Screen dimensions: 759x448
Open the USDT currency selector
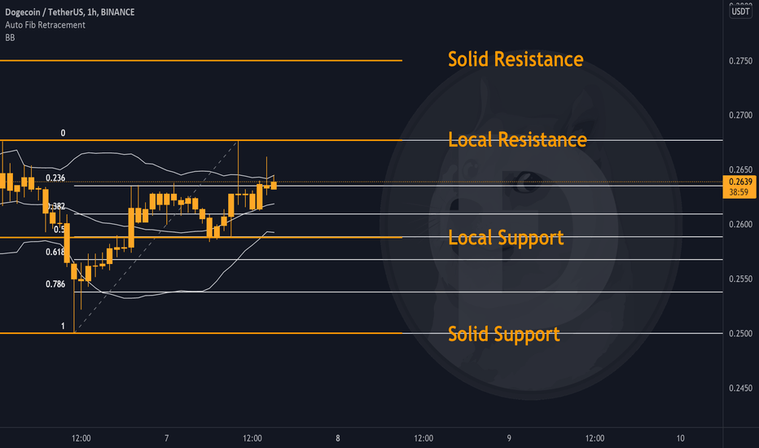pyautogui.click(x=740, y=11)
